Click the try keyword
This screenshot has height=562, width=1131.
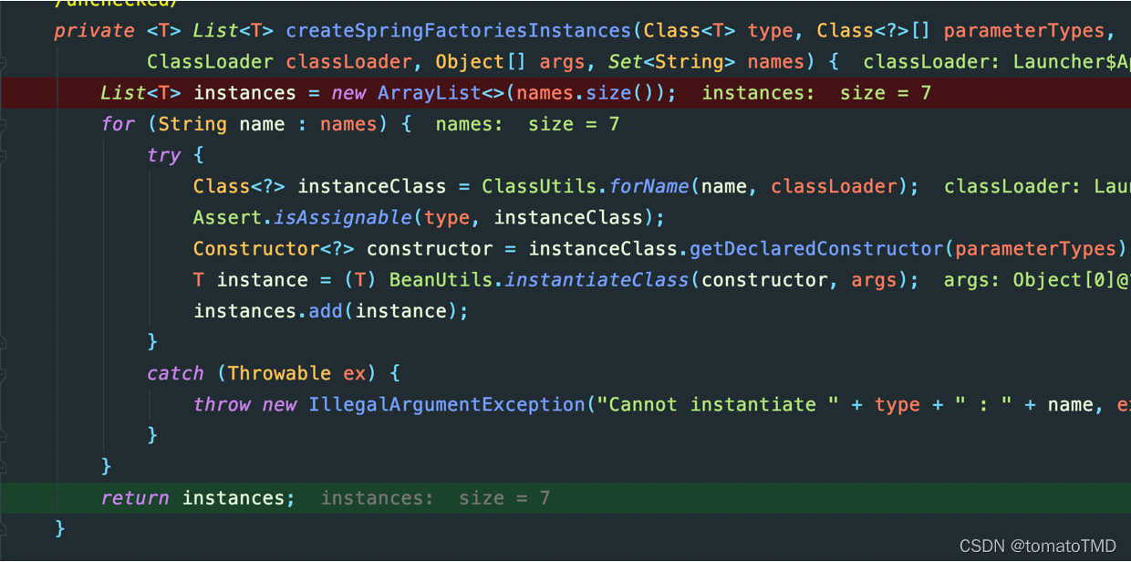(164, 155)
